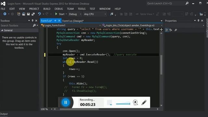Pin the Toolbox panel with pushpin icon
The width and height of the screenshot is (208, 117).
tap(32, 20)
